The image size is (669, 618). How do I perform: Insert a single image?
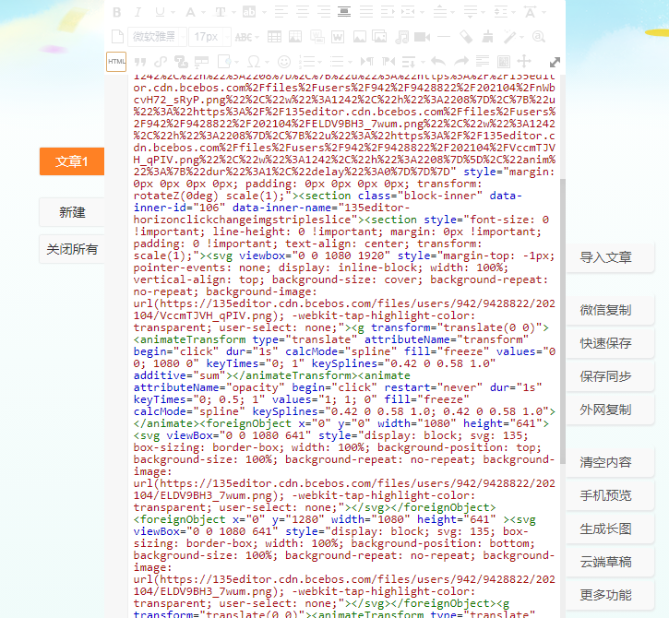click(360, 37)
